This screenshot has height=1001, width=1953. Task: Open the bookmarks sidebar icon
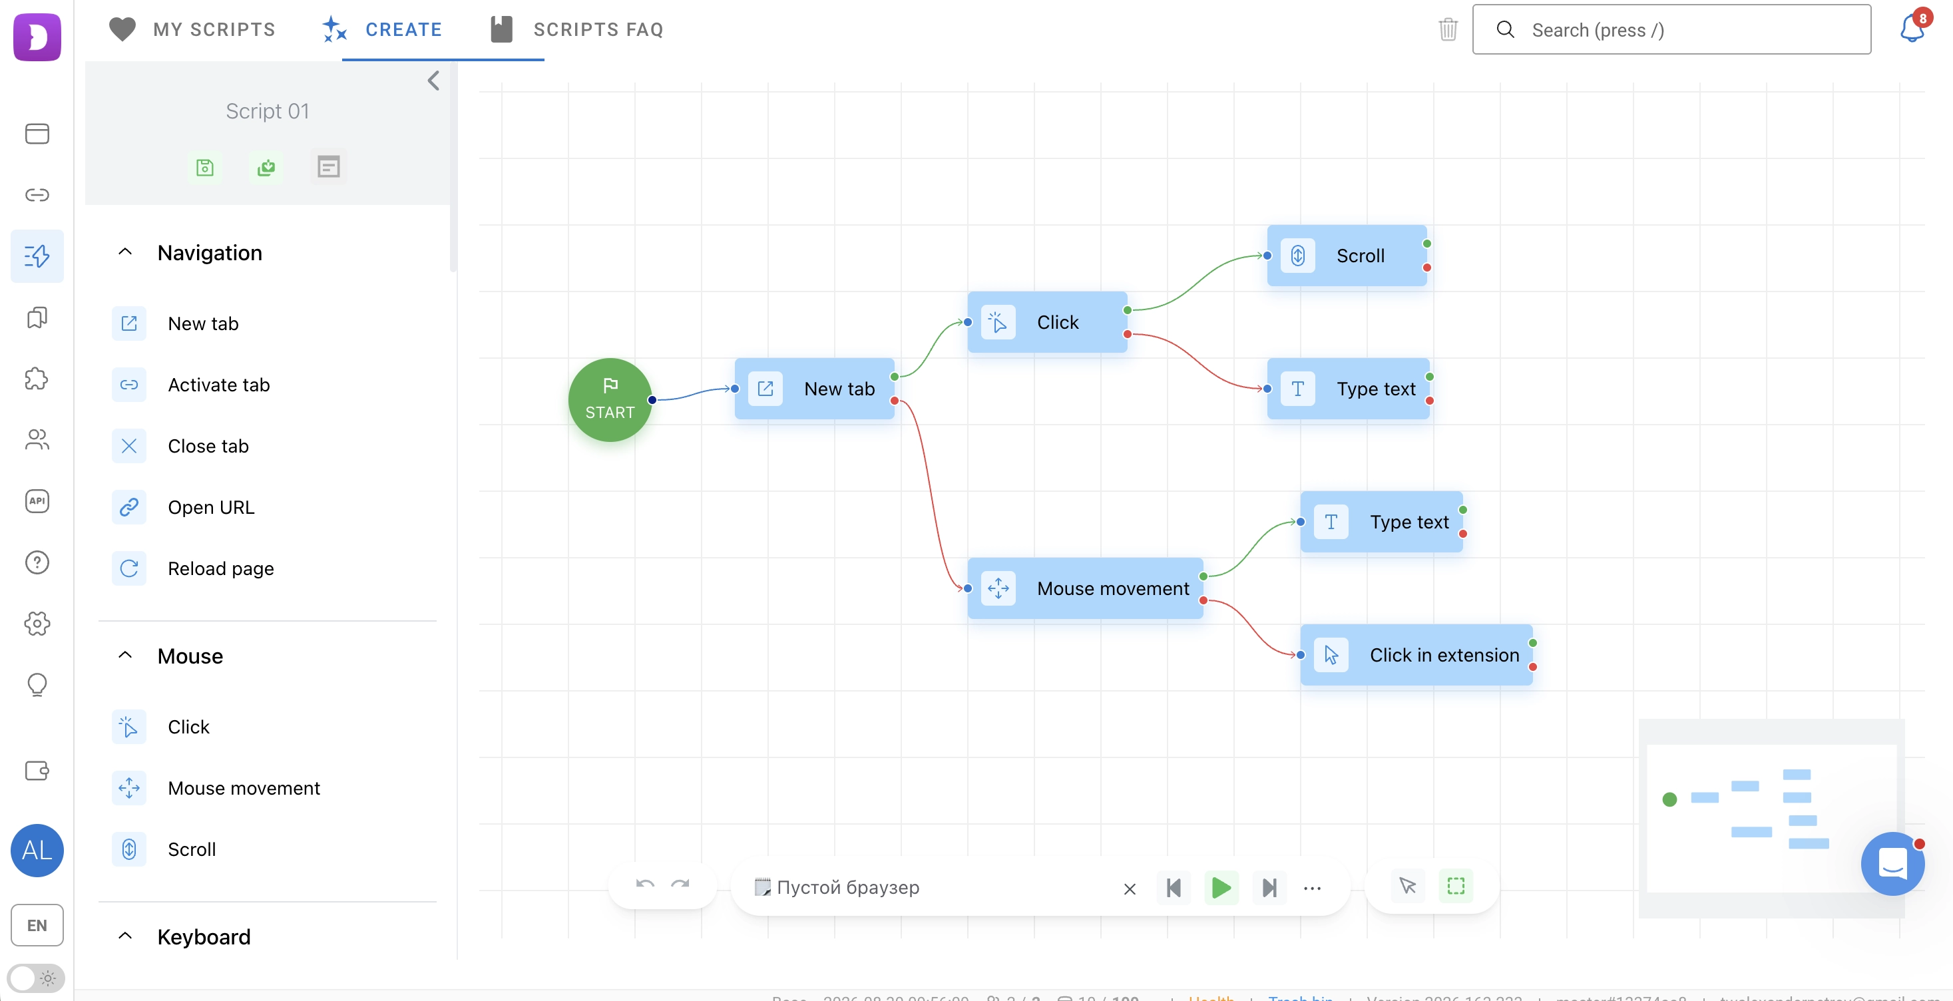coord(37,317)
